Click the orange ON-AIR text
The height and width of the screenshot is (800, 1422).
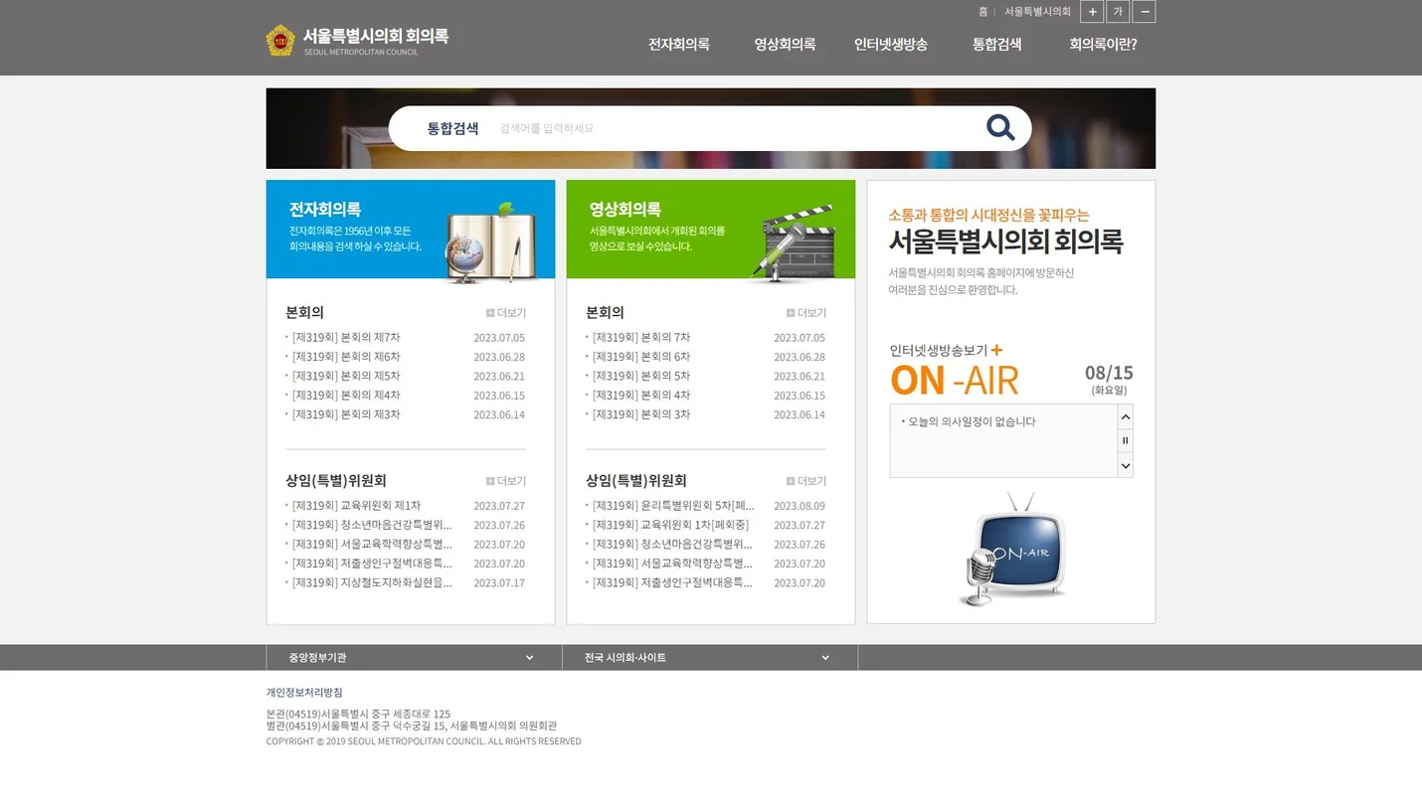tap(955, 381)
